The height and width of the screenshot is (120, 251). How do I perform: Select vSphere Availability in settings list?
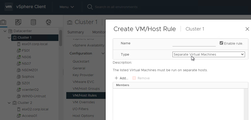coord(88,45)
